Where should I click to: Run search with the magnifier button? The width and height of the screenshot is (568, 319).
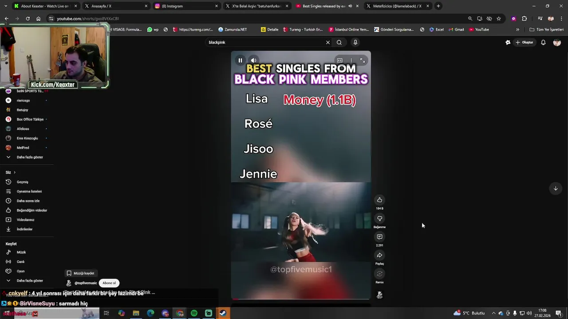(x=339, y=43)
